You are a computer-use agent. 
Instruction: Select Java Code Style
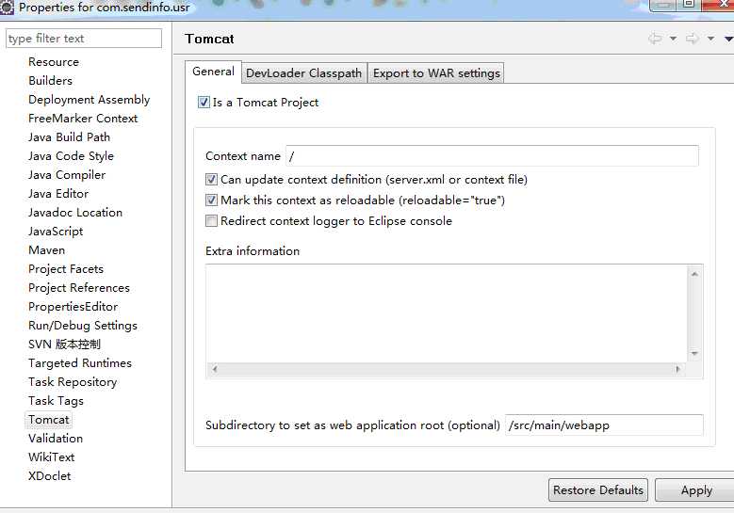point(71,155)
